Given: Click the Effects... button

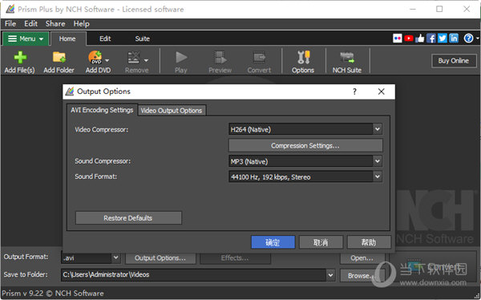Looking at the screenshot, I should pos(235,258).
